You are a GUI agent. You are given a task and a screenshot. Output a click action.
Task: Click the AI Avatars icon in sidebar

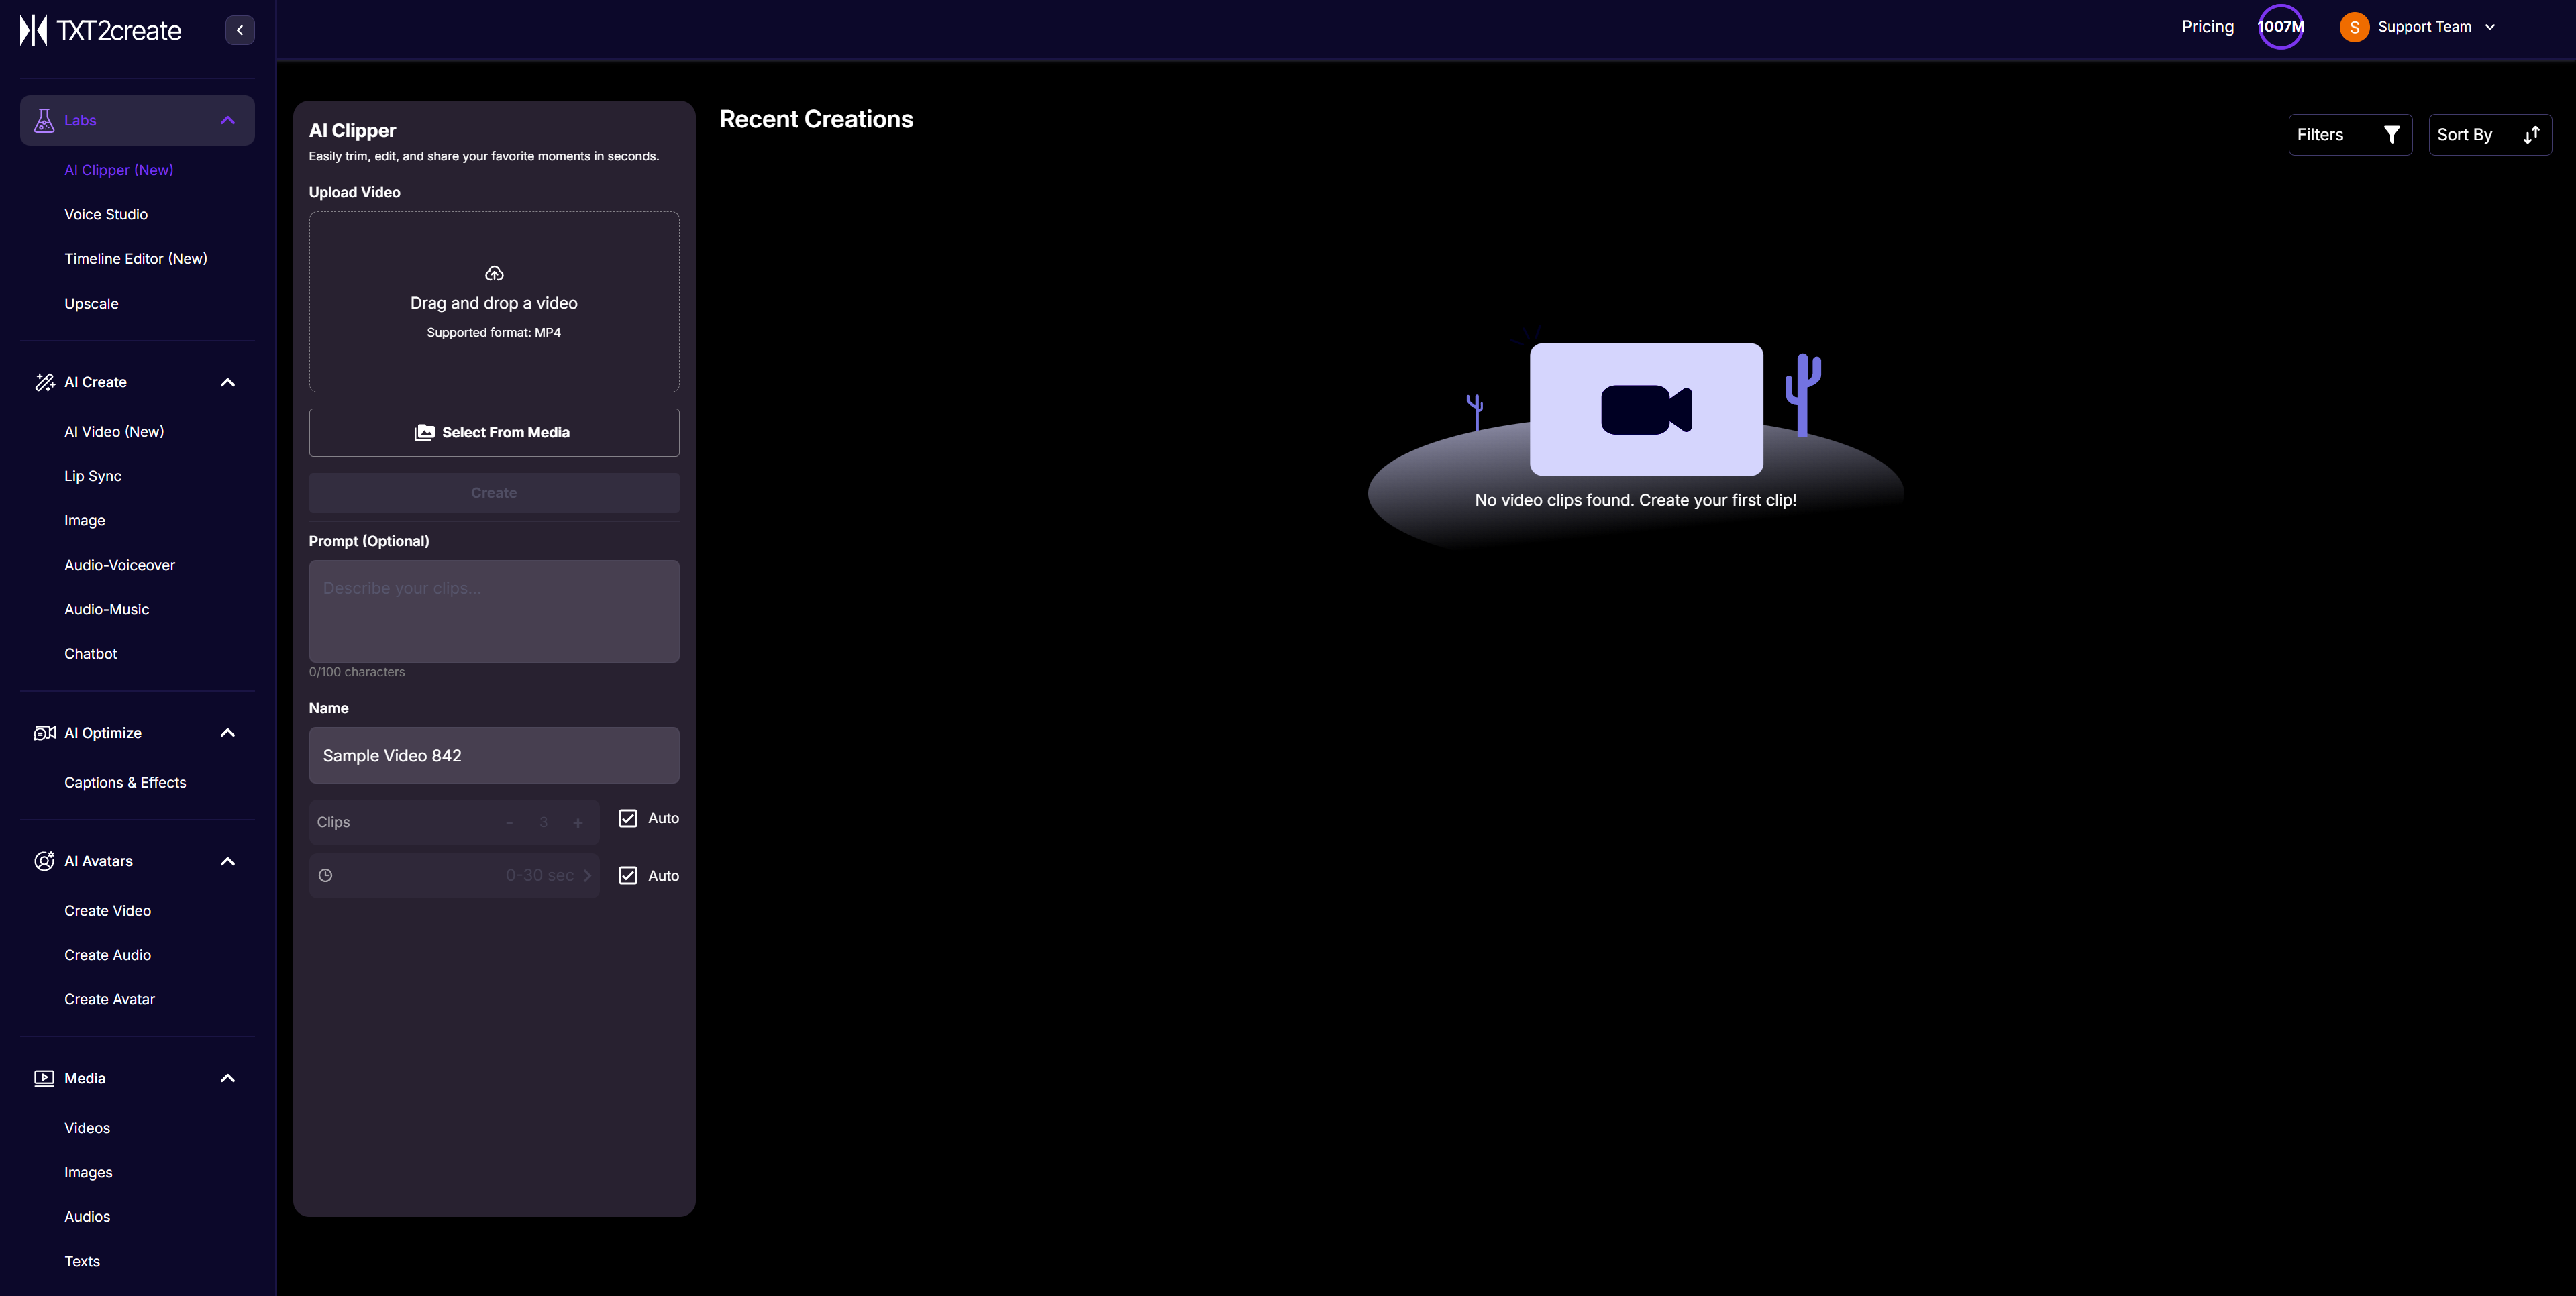tap(44, 861)
